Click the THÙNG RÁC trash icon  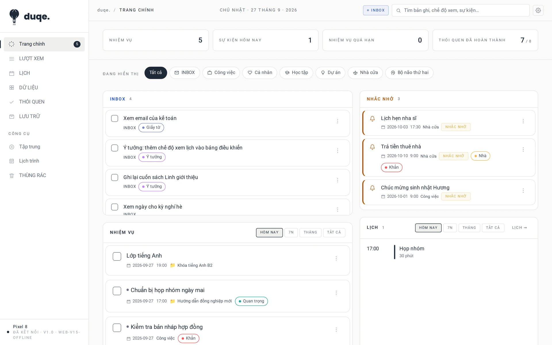coord(11,176)
